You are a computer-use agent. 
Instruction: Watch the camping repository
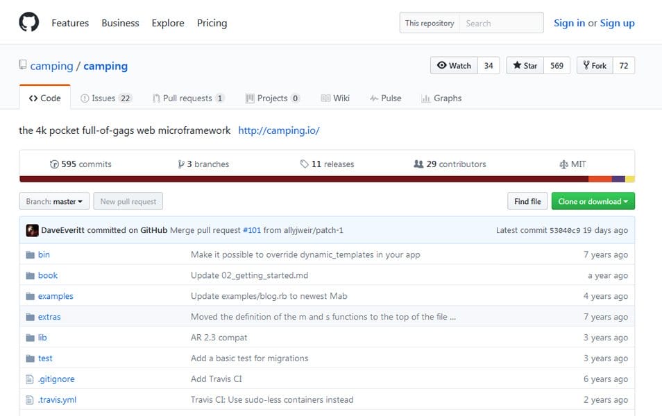click(454, 65)
